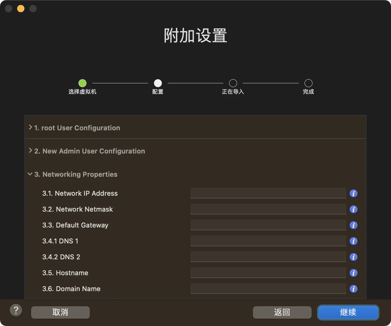Viewport: 391px width, 326px height.
Task: Select the 配置 step indicator
Action: coord(158,83)
